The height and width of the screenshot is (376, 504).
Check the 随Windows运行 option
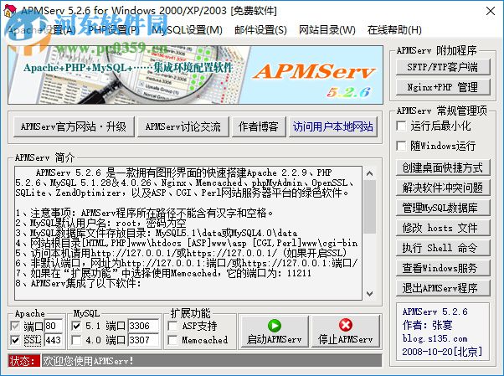pyautogui.click(x=401, y=146)
